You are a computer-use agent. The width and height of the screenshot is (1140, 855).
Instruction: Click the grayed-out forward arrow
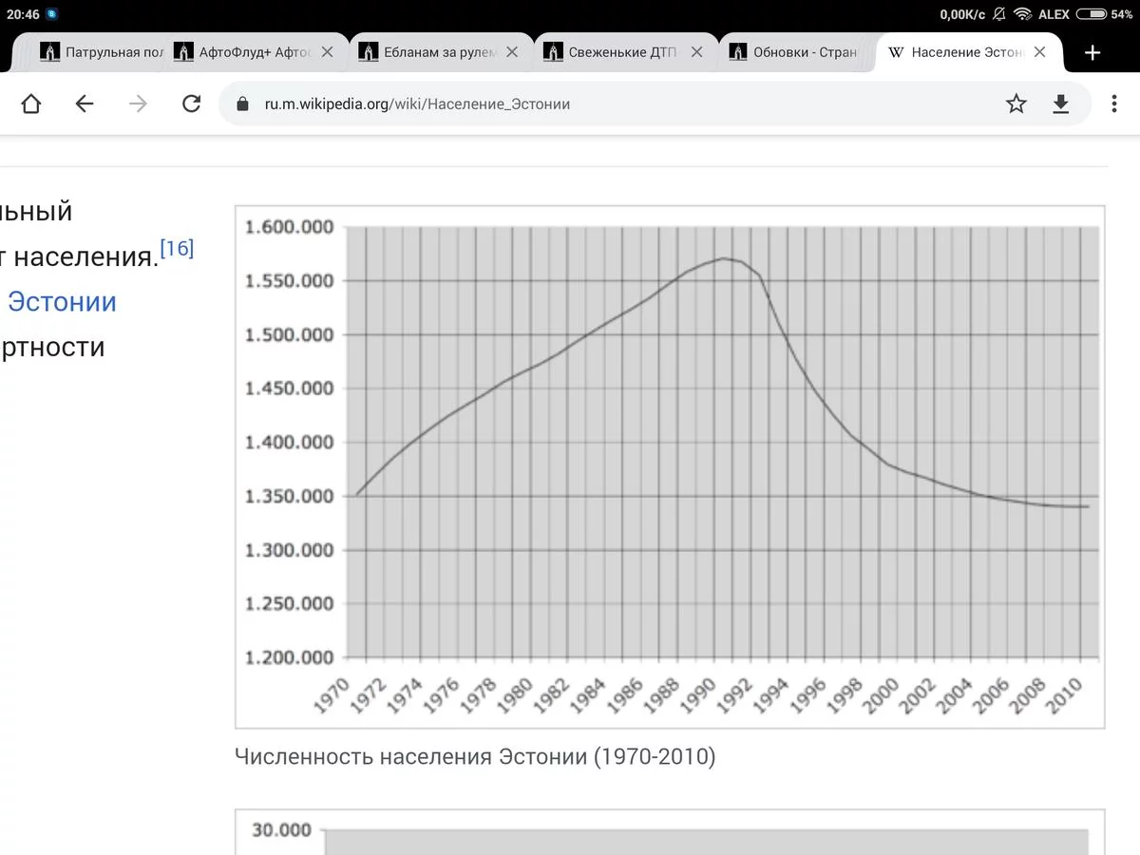[x=139, y=104]
